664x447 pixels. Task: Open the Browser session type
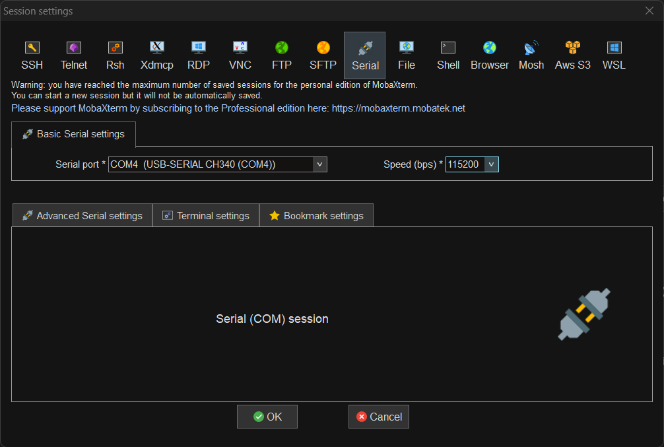pyautogui.click(x=490, y=55)
